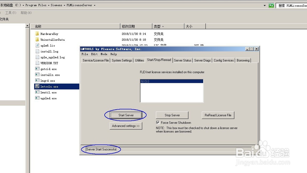Click the install.log file icon

coord(37,51)
